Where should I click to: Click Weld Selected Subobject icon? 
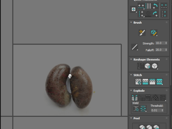click(143, 109)
